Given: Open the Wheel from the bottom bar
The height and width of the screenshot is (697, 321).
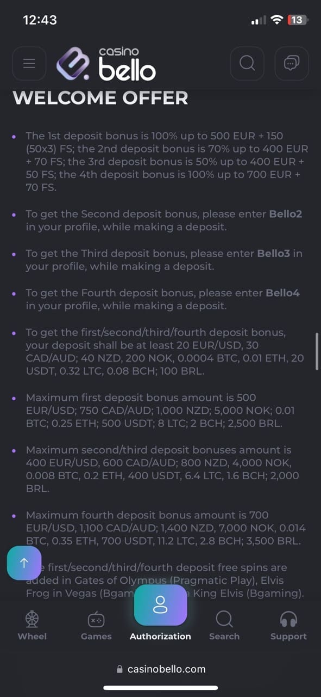Looking at the screenshot, I should click(32, 625).
